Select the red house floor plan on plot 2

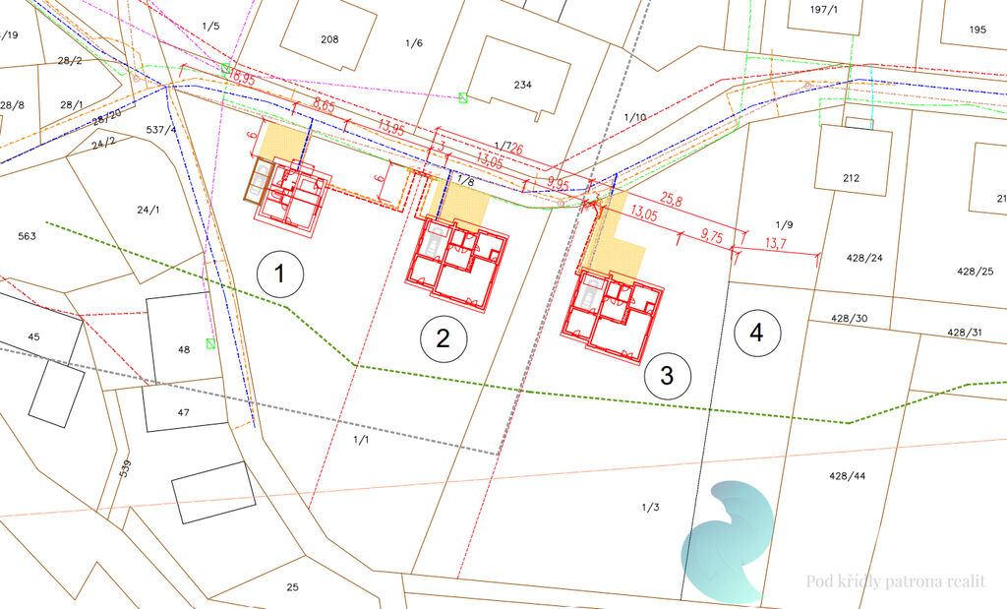(457, 264)
